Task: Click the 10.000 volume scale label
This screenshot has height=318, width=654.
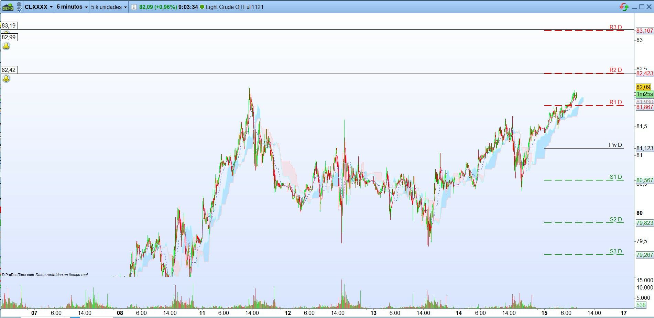Action: [x=644, y=288]
